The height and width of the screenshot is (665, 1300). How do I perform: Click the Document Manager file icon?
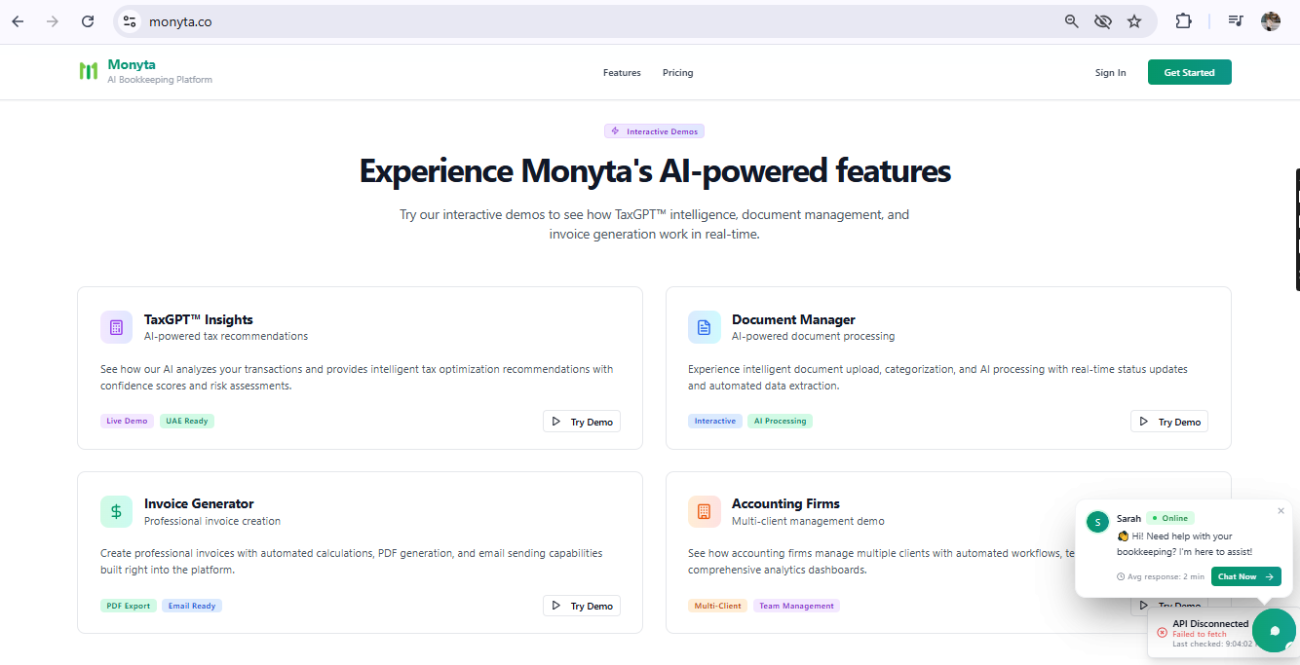(x=704, y=327)
